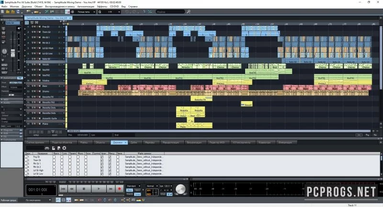Screen dimensions: 383x207
Task: Click the MONO button in the track editor
Action: coord(4,65)
